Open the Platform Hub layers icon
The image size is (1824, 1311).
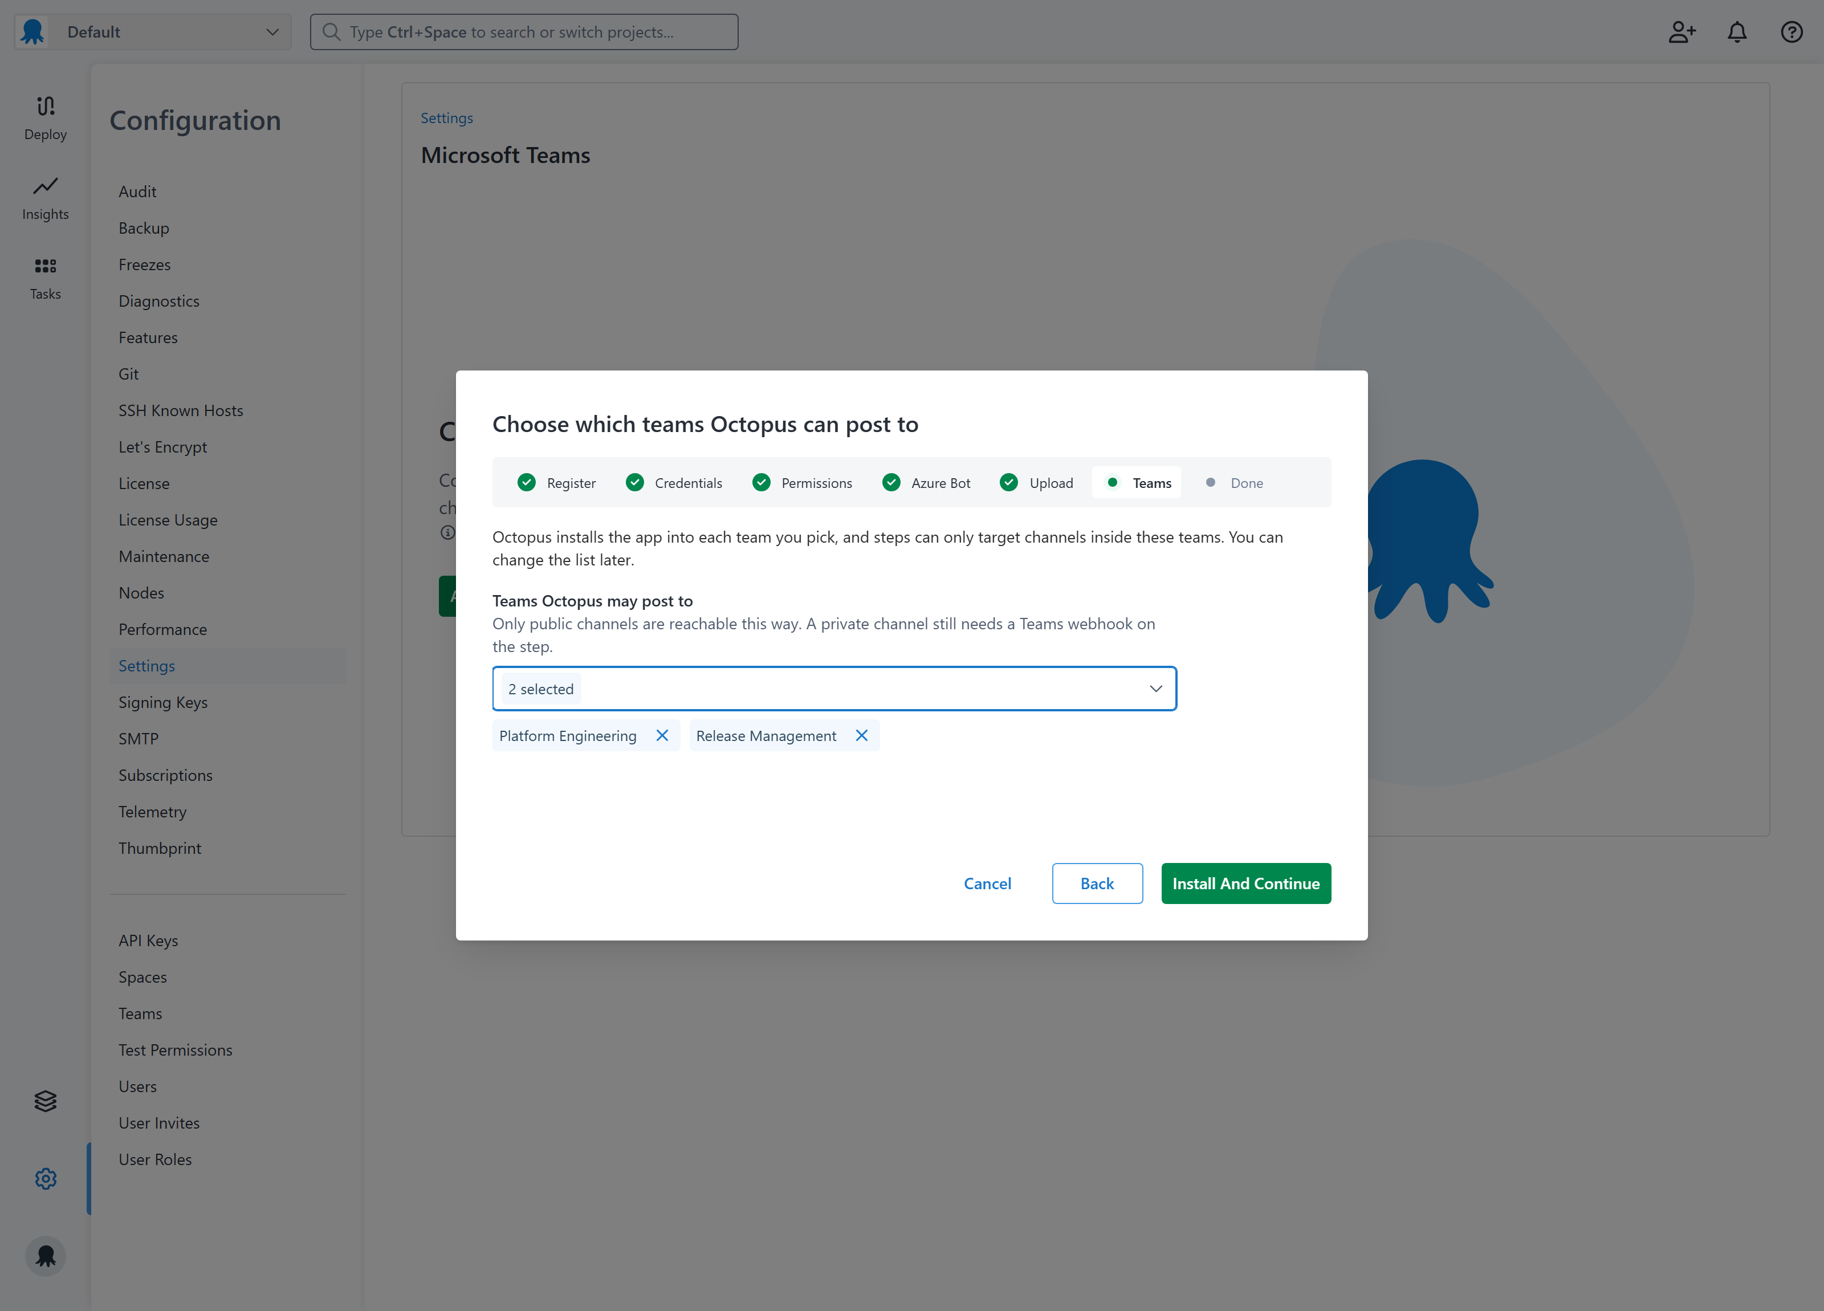pyautogui.click(x=45, y=1100)
